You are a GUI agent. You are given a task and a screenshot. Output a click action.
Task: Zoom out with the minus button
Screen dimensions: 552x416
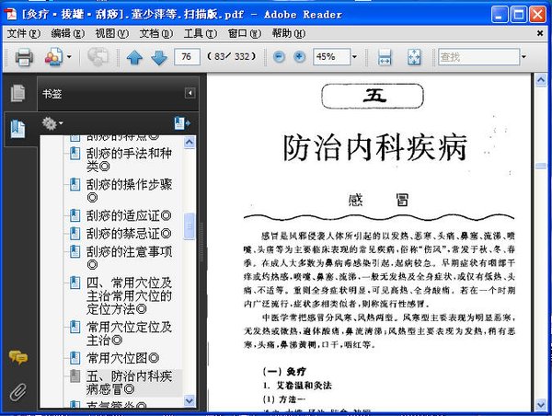pos(279,57)
